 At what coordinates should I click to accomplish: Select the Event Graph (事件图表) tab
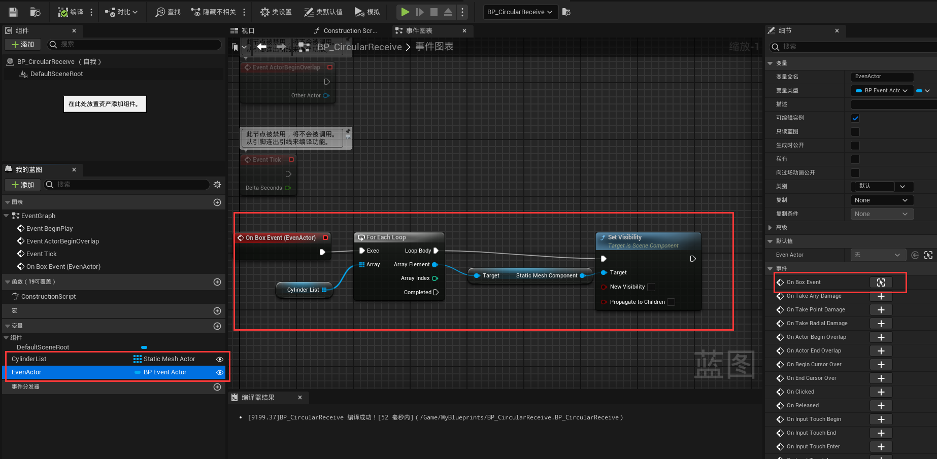point(419,31)
